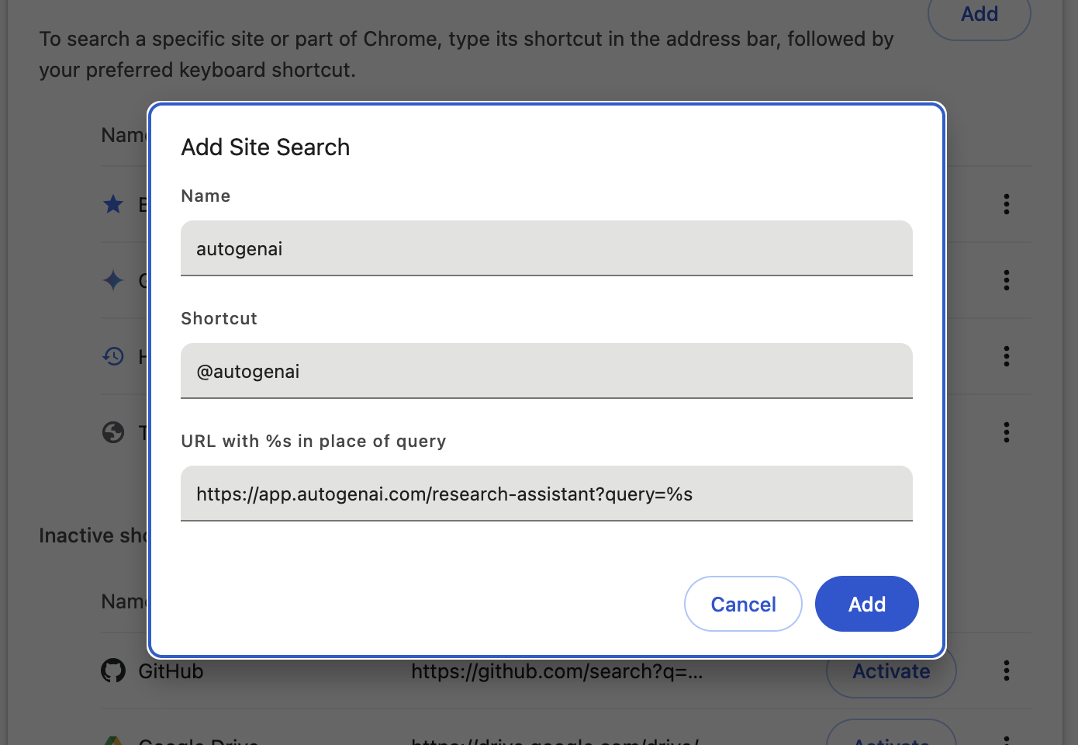
Task: Open more actions for the sparkle icon row
Action: [1007, 280]
